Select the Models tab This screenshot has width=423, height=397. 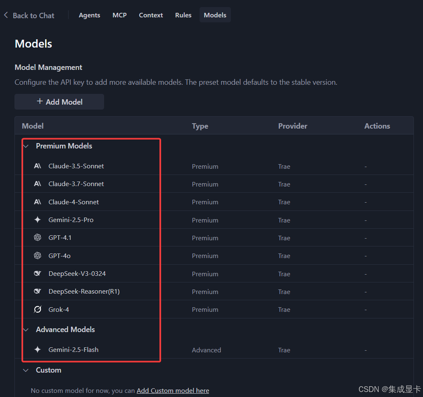click(x=215, y=15)
